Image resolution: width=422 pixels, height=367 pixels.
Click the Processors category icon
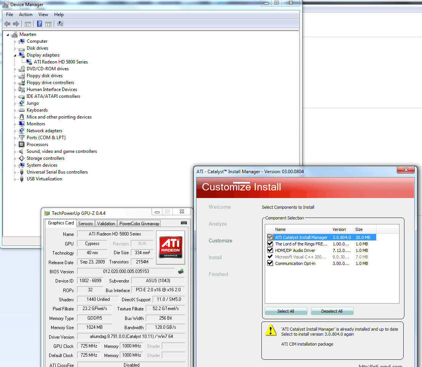21,145
